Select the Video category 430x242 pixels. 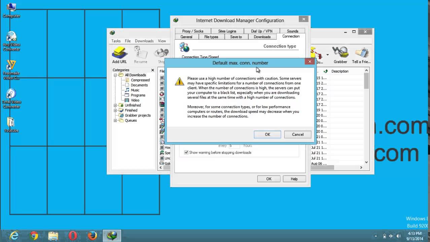point(135,100)
